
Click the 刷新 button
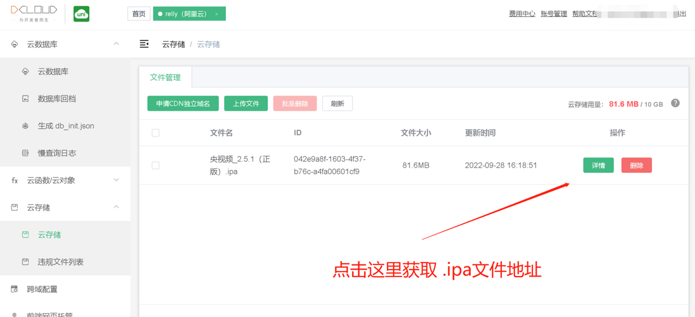[337, 103]
